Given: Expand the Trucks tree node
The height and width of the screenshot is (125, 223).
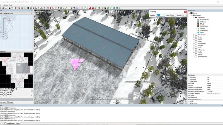Looking at the screenshot, I should [x=194, y=52].
